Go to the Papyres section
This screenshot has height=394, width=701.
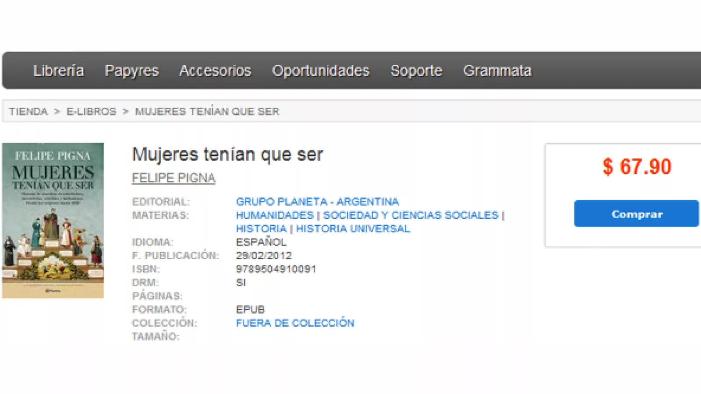click(131, 70)
